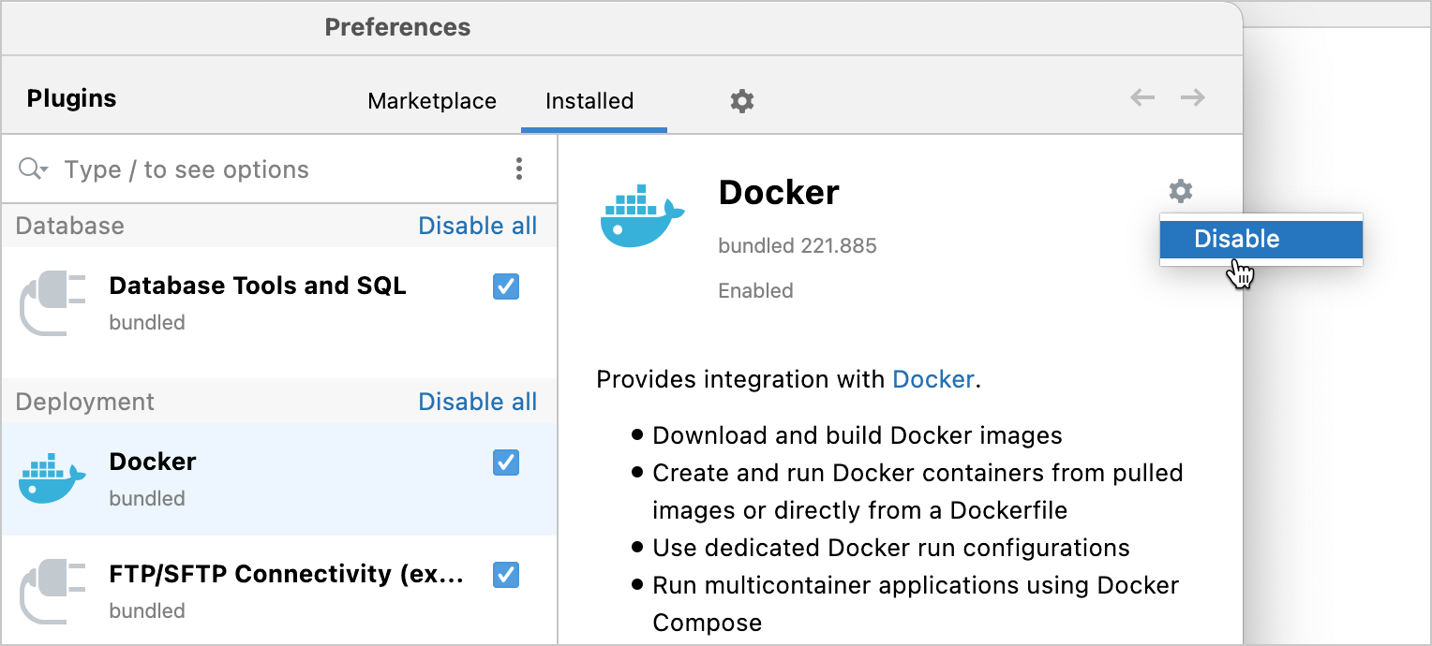Screen dimensions: 1432x646
Task: Click the Docker whale plugin icon
Action: tap(643, 215)
